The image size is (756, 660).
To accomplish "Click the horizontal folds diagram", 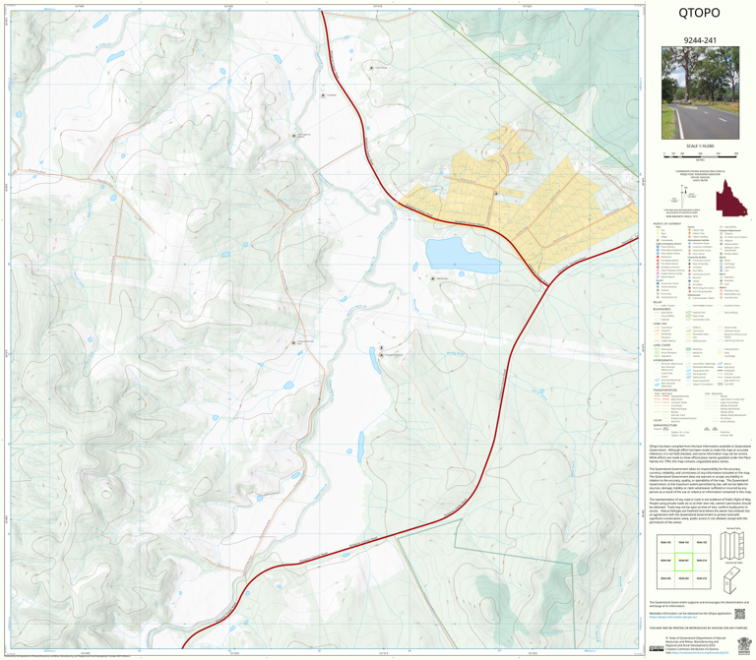I will [732, 580].
